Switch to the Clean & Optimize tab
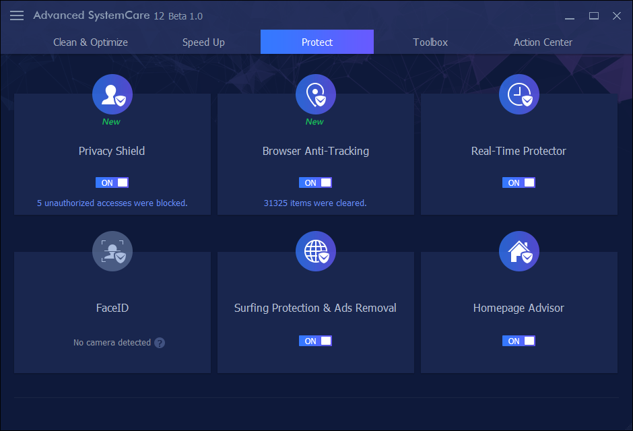 click(x=90, y=42)
